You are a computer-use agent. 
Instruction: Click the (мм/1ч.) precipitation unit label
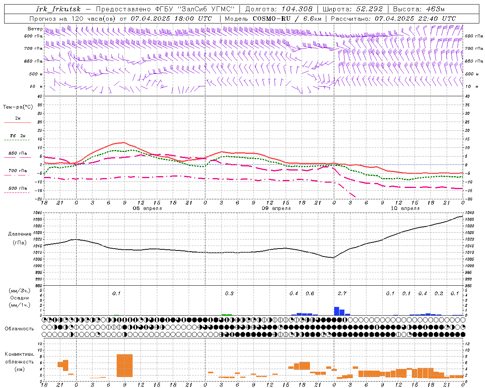(x=20, y=305)
